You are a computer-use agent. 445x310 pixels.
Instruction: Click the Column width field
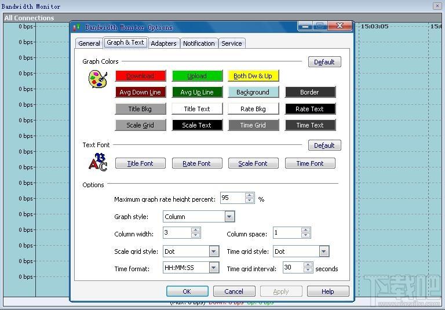(x=177, y=233)
